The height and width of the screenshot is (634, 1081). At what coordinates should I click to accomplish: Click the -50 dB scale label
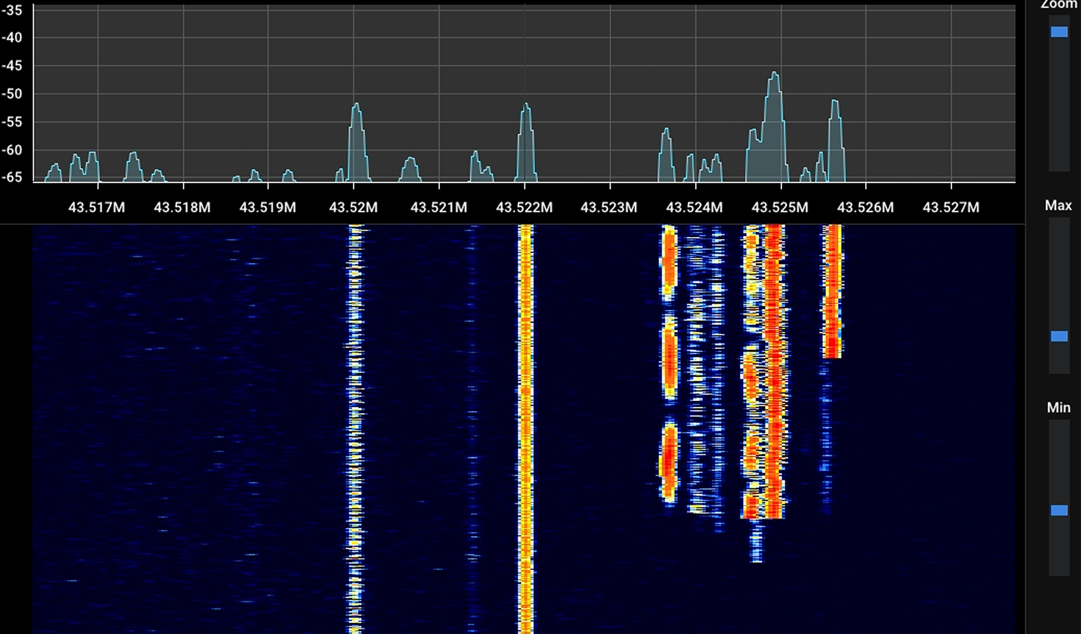(11, 94)
